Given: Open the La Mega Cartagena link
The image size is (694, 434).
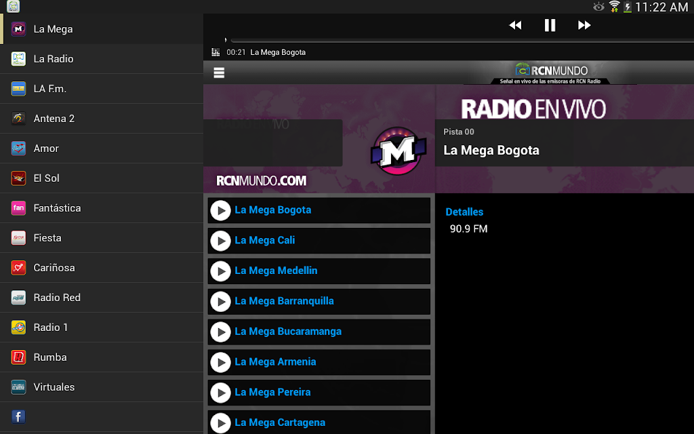Looking at the screenshot, I should coord(280,422).
